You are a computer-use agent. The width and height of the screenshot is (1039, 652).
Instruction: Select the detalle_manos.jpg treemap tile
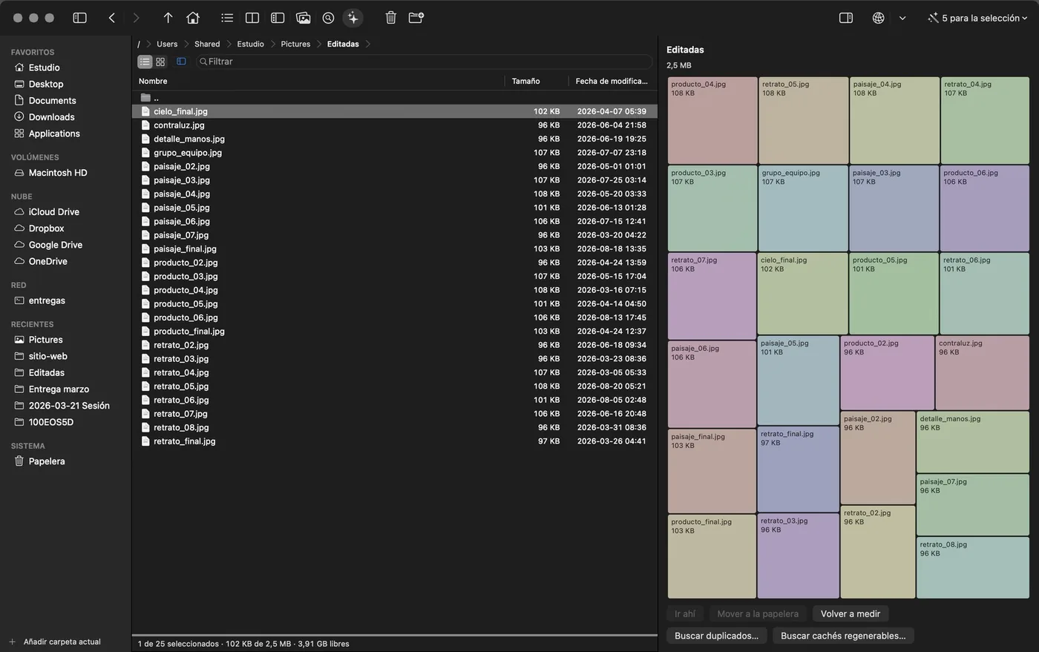(973, 442)
